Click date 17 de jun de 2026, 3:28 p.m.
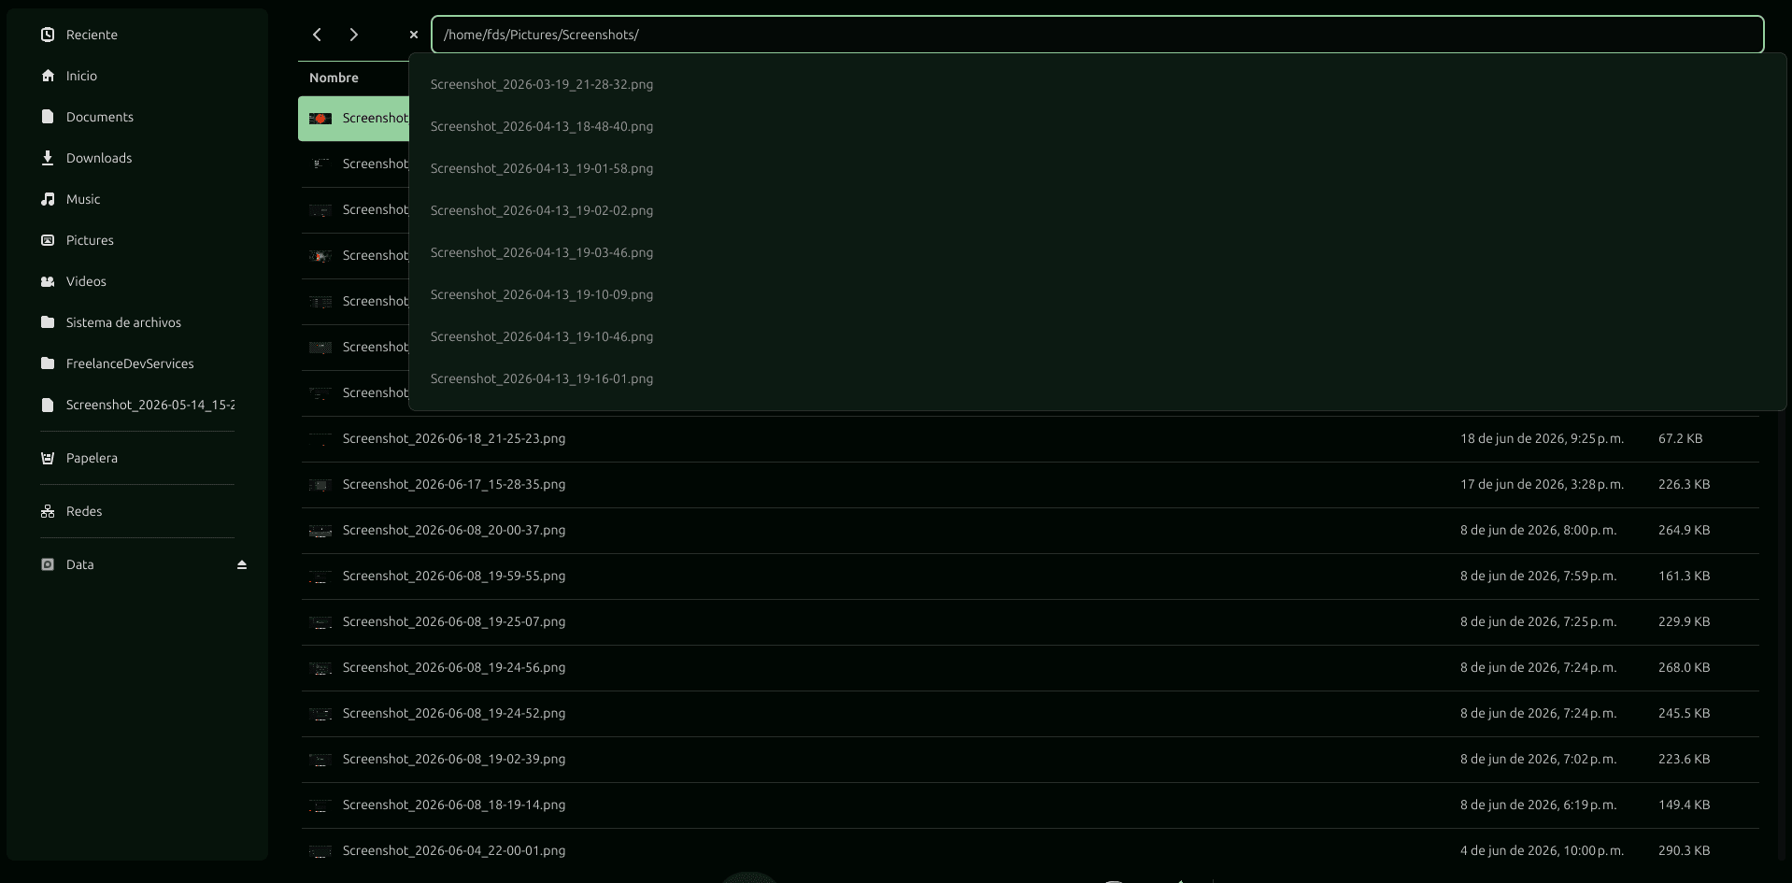The height and width of the screenshot is (883, 1792). pyautogui.click(x=1542, y=484)
